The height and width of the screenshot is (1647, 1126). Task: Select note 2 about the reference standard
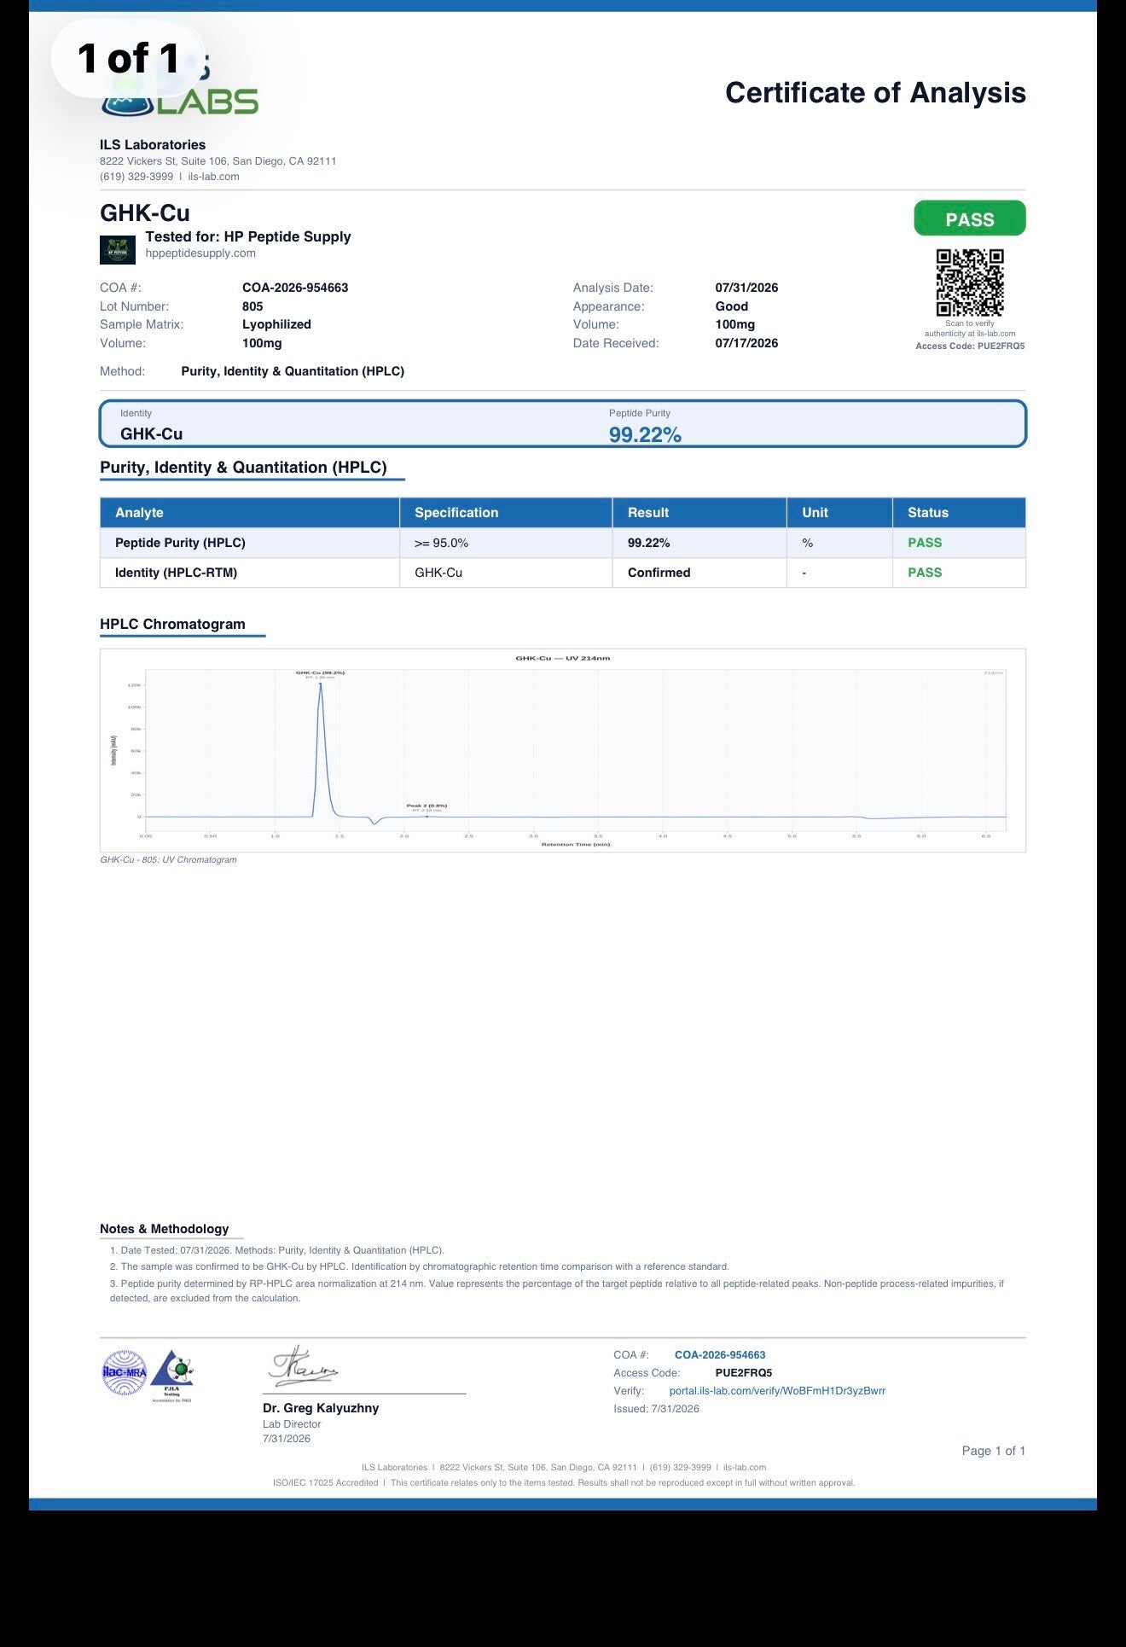(x=420, y=1266)
